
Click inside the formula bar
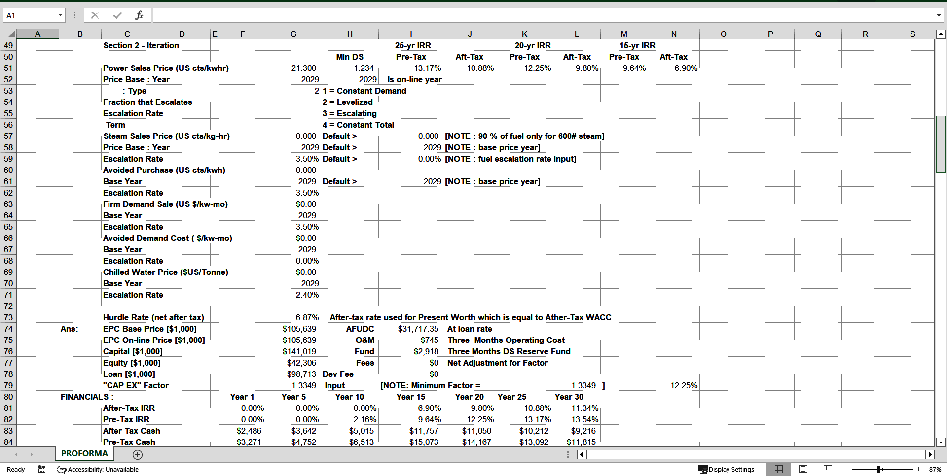coord(345,15)
